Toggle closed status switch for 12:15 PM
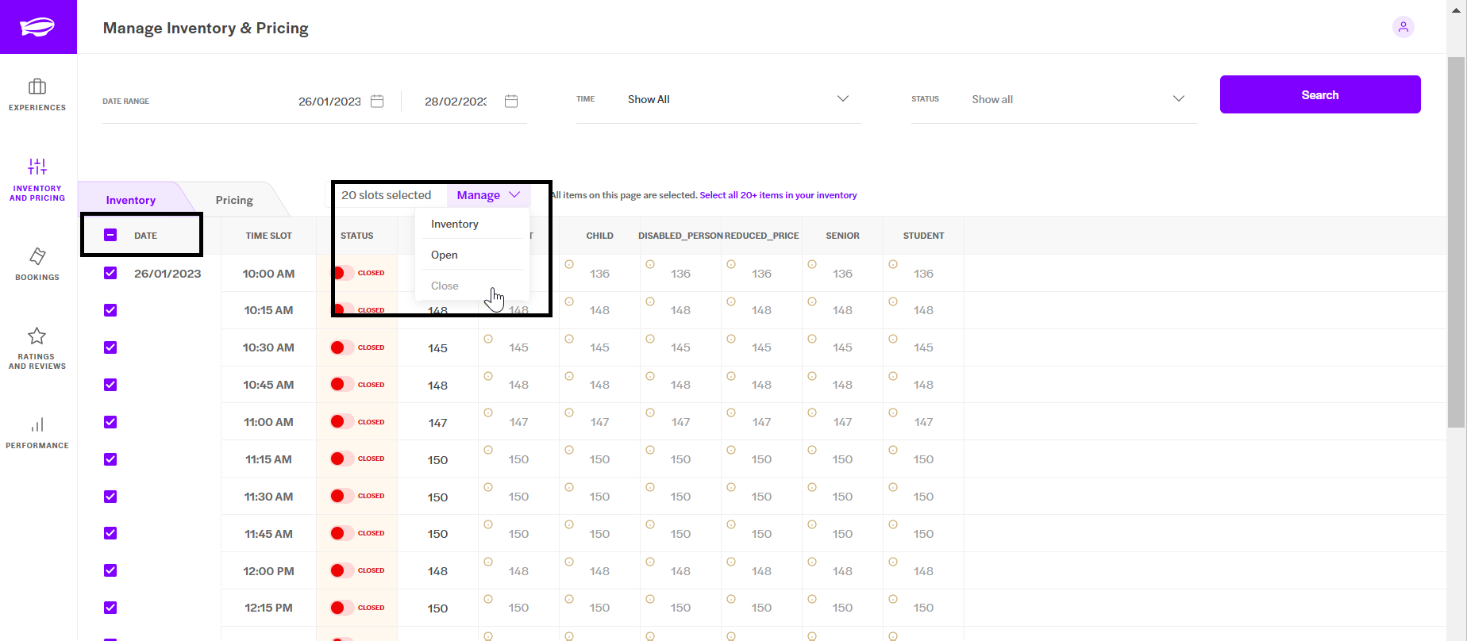Screen dimensions: 1467x641 click(342, 608)
